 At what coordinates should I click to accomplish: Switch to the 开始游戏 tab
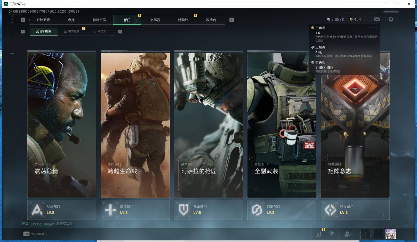pyautogui.click(x=43, y=20)
